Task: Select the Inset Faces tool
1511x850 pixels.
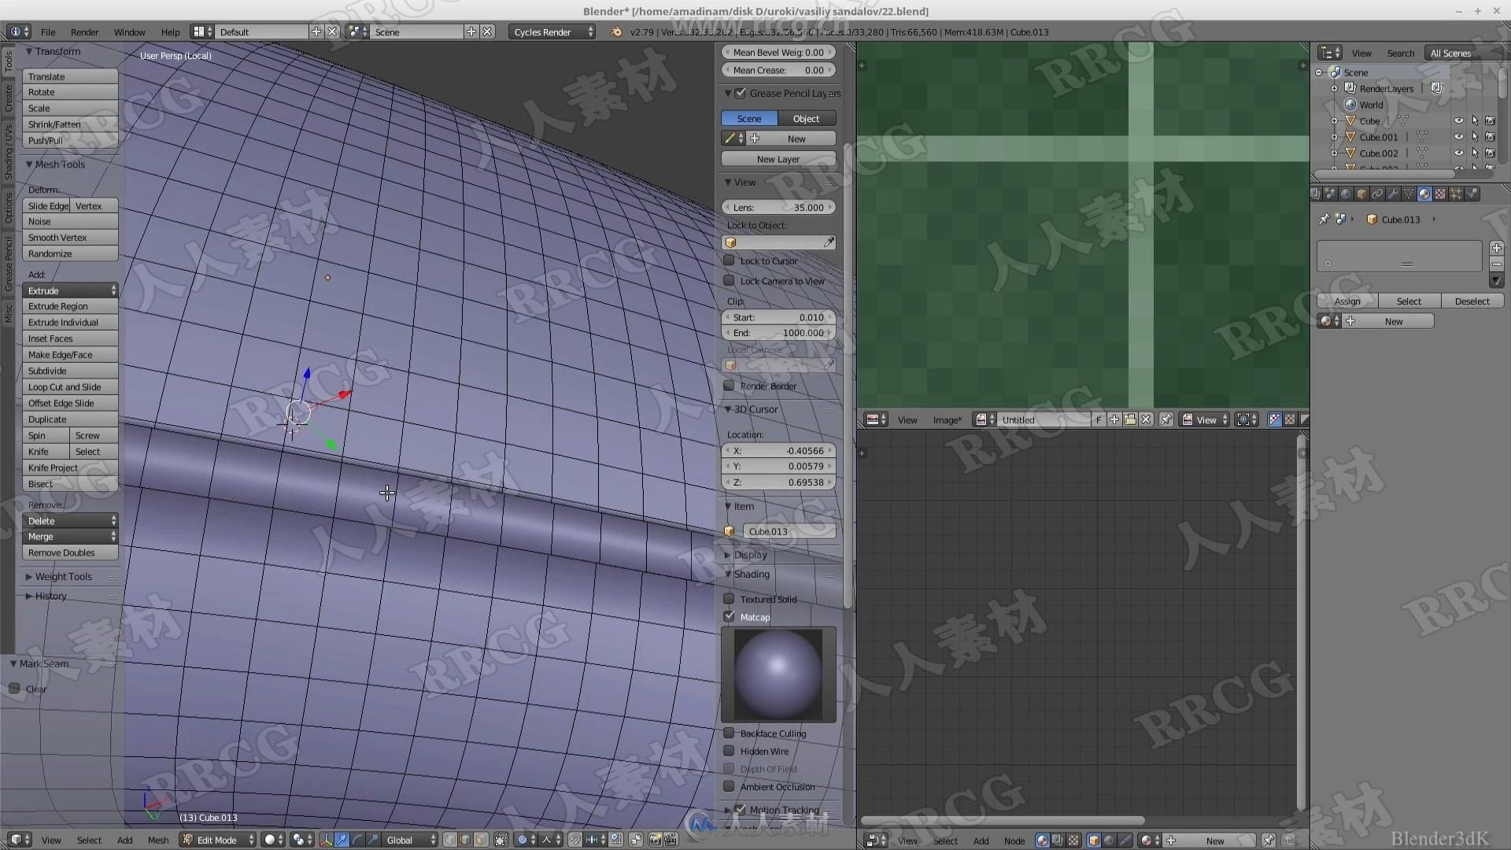Action: point(50,338)
